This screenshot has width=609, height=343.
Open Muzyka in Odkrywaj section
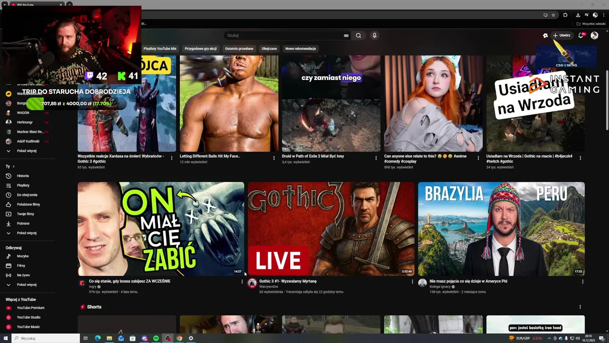coord(23,256)
